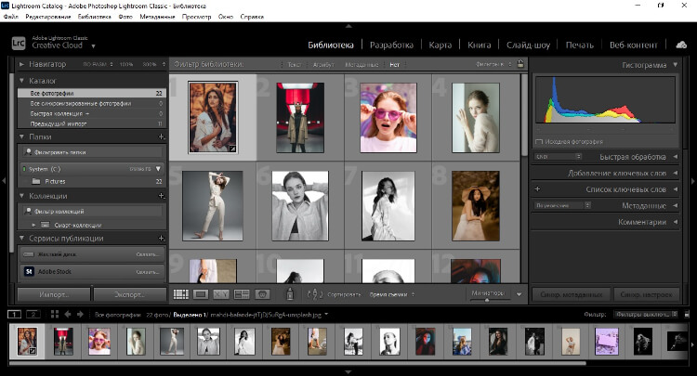
Task: Adjust the Миниатюры thumbnail size slider
Action: click(488, 299)
